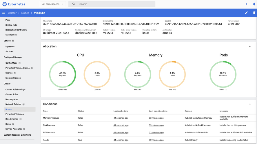Open Roles in the sidebar
This screenshot has width=257, height=144.
pyautogui.click(x=8, y=124)
